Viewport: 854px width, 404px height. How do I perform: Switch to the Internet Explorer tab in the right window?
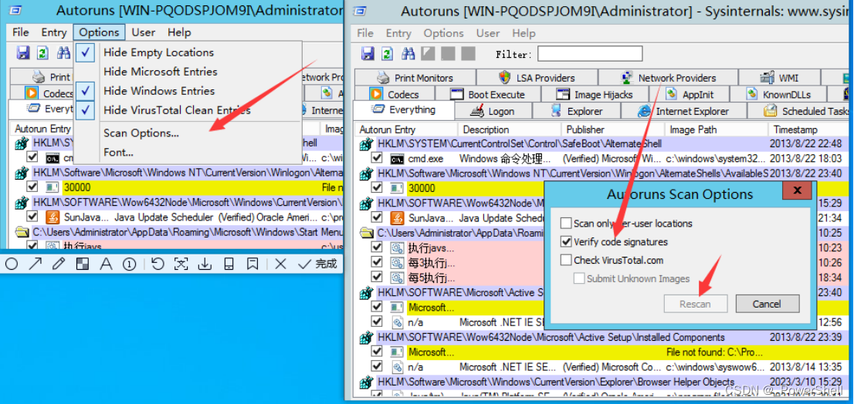coord(684,112)
